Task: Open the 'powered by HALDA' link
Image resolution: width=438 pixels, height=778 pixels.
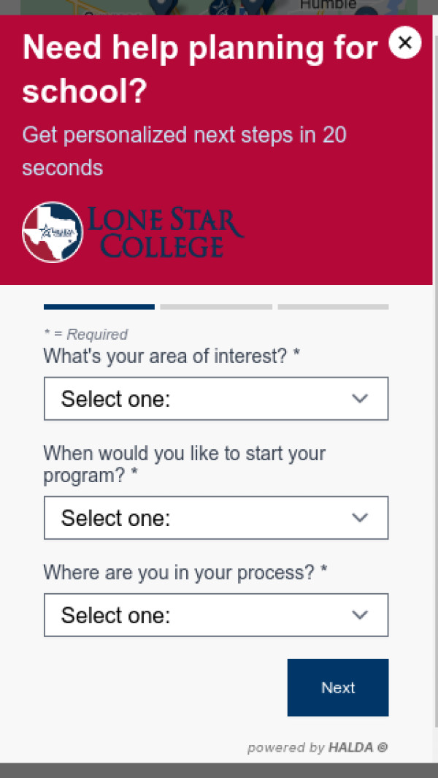Action: 318,747
